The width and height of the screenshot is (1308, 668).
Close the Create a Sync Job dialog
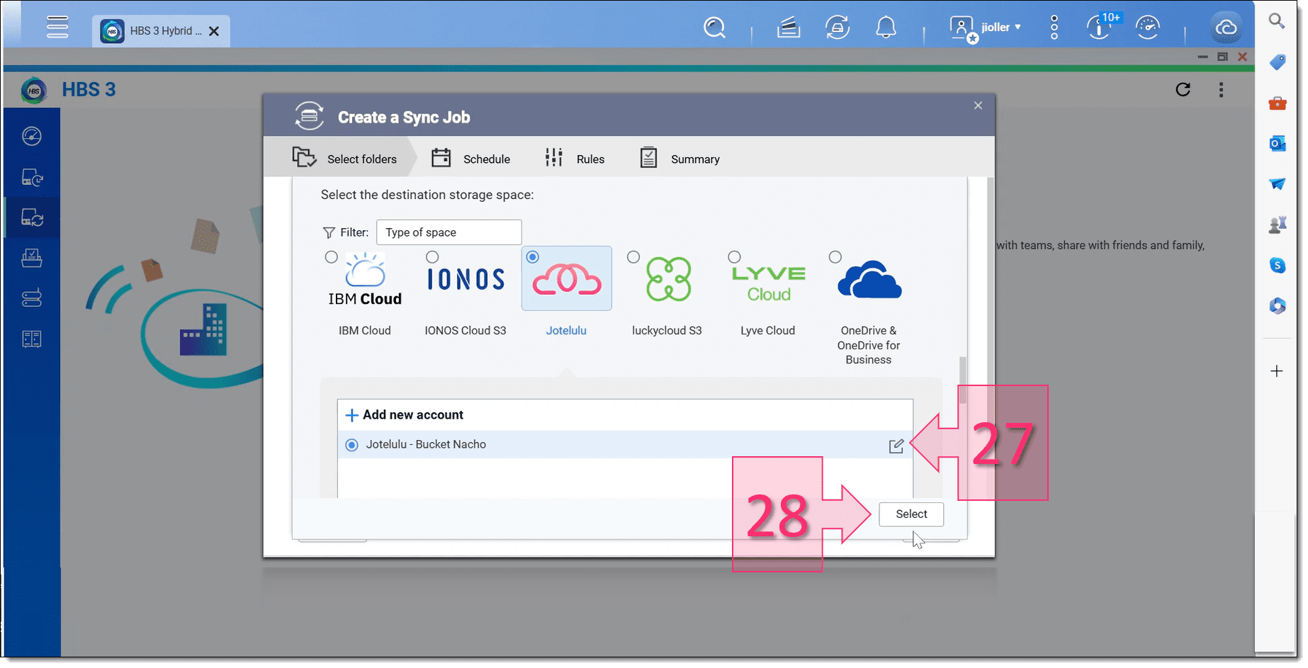coord(978,106)
